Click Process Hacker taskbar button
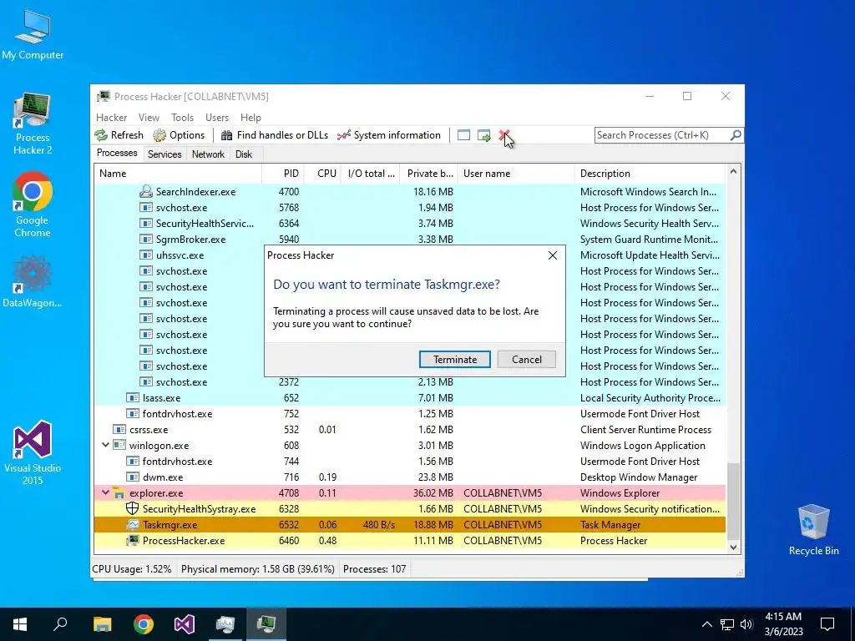 266,624
